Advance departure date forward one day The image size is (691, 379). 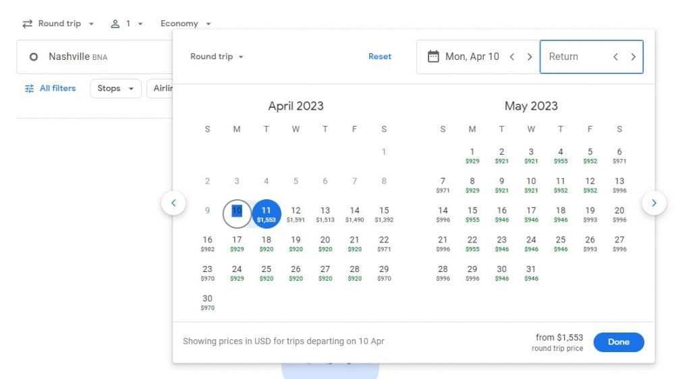tap(530, 57)
